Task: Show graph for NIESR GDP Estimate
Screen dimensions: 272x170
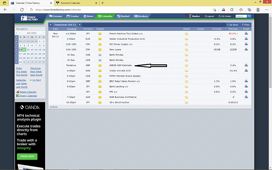Action: click(246, 65)
